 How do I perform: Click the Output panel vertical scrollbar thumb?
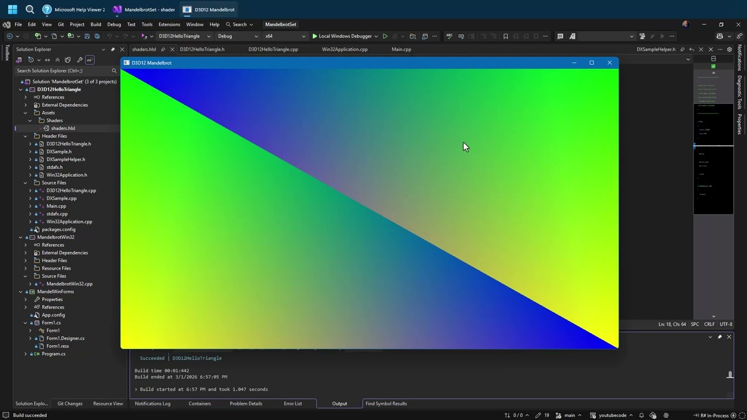coord(729,374)
